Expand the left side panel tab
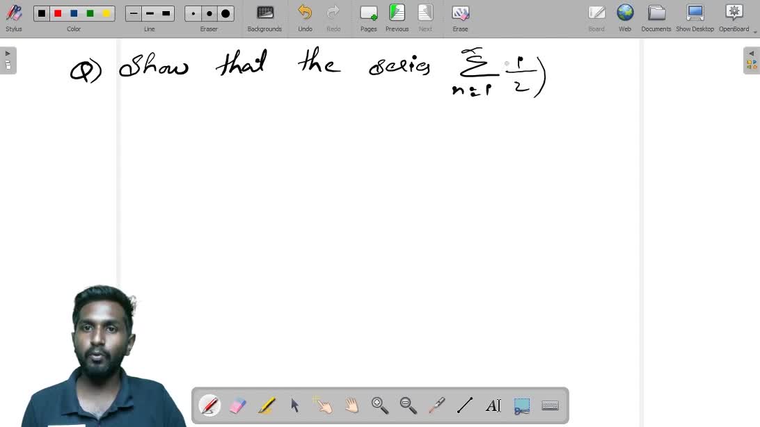The height and width of the screenshot is (427, 760). coord(8,61)
